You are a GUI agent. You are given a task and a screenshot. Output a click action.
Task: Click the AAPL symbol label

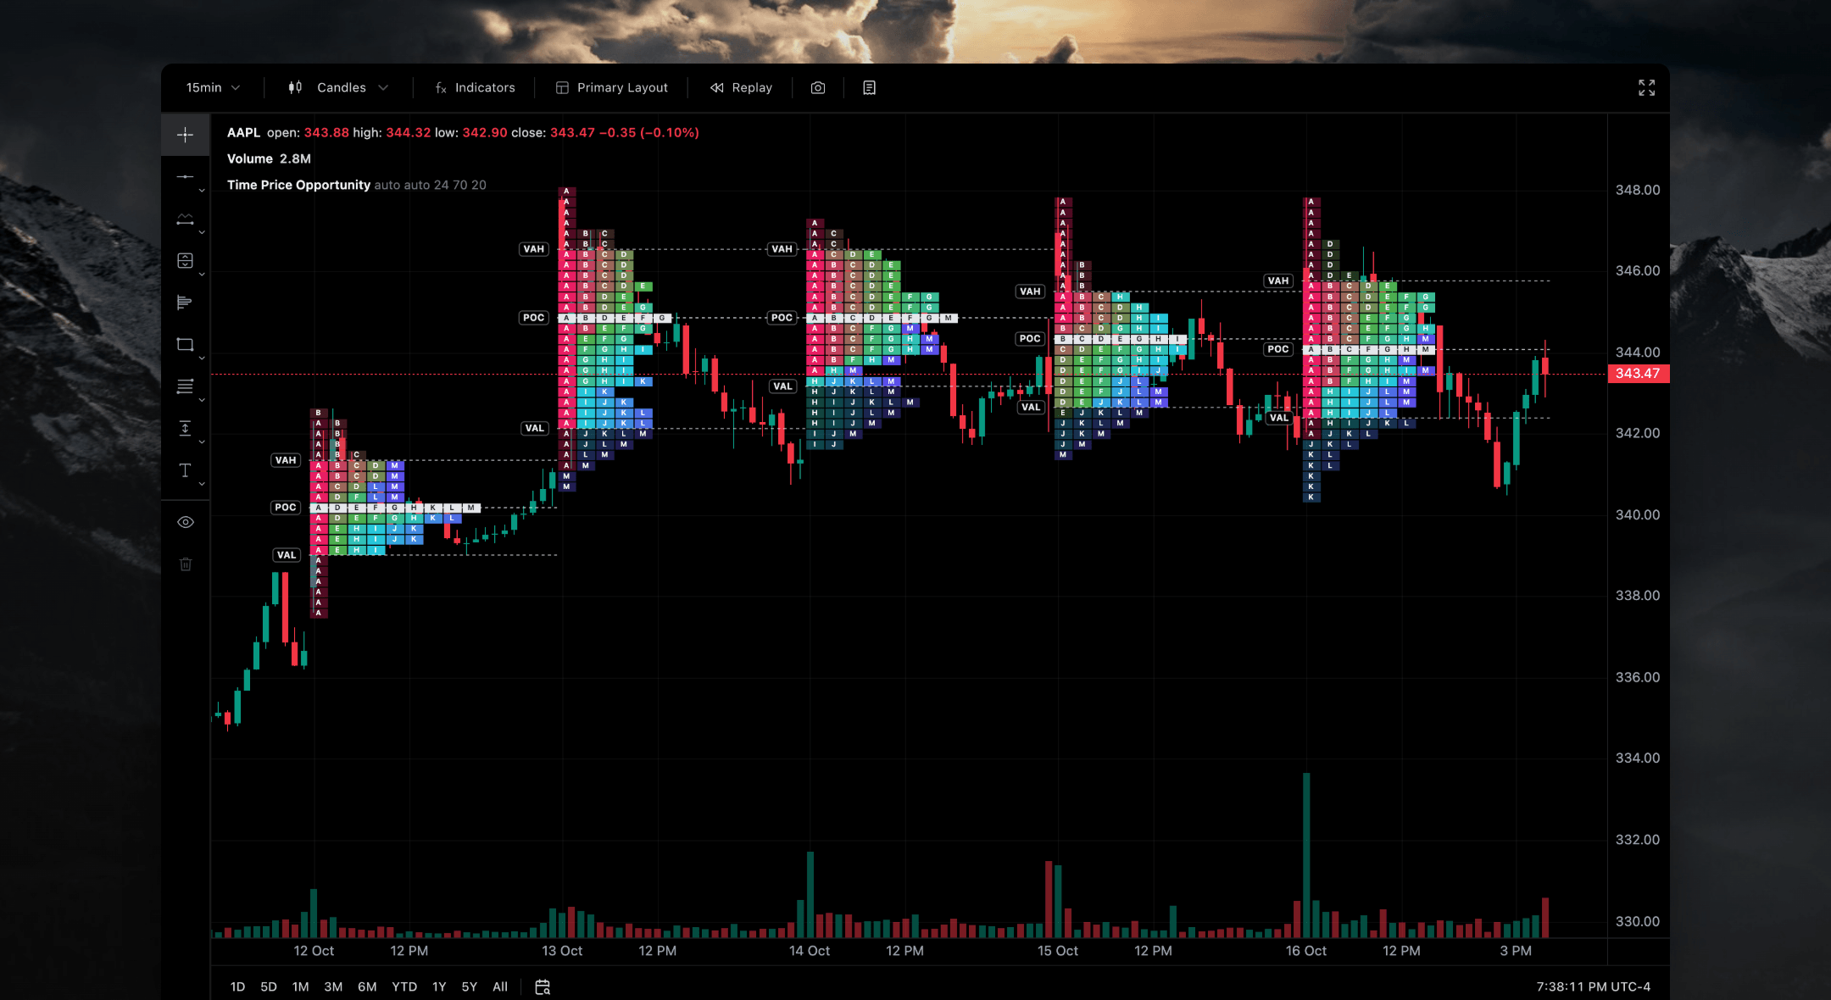pyautogui.click(x=243, y=132)
